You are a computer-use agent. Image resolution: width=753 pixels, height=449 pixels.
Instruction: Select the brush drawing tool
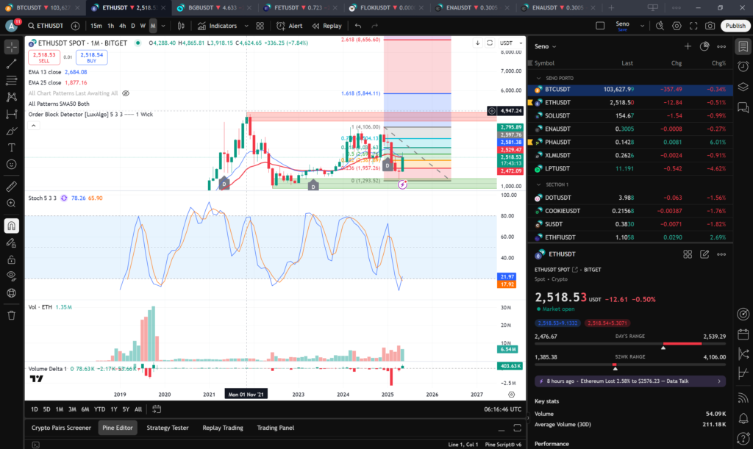12,131
